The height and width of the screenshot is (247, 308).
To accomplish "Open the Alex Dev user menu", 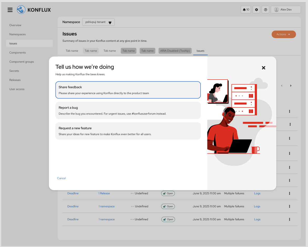I will (x=286, y=10).
